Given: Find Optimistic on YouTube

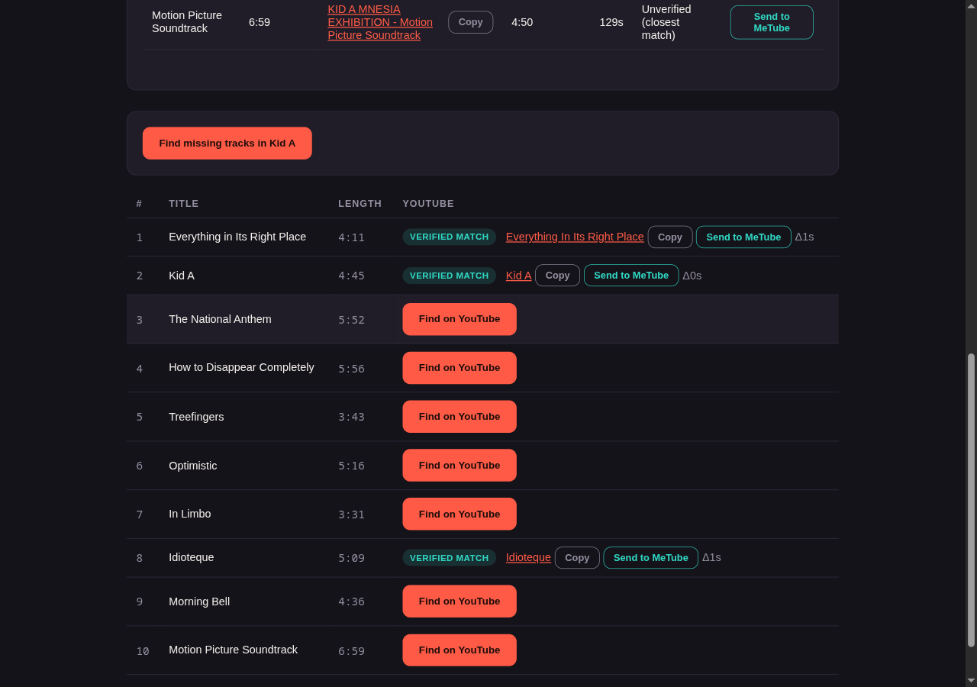Looking at the screenshot, I should pyautogui.click(x=459, y=466).
